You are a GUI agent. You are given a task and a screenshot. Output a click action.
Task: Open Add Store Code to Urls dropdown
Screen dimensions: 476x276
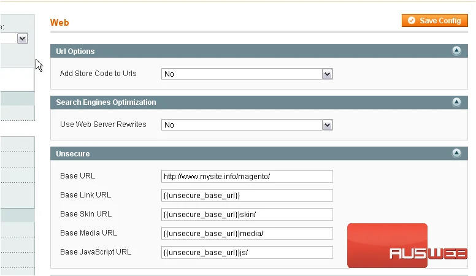click(x=247, y=74)
